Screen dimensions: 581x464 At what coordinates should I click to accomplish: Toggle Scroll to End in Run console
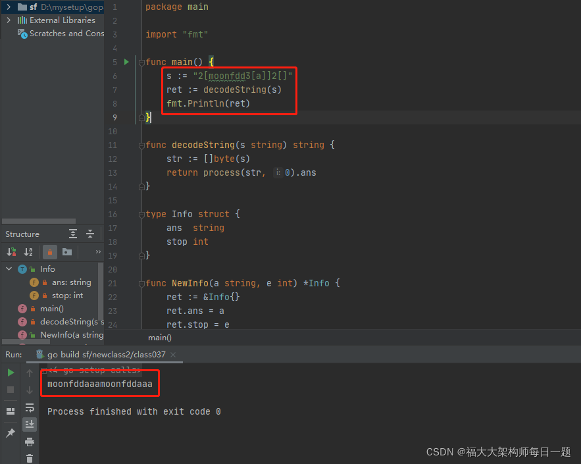click(30, 424)
